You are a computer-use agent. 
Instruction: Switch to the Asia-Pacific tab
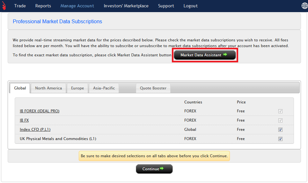pyautogui.click(x=104, y=88)
